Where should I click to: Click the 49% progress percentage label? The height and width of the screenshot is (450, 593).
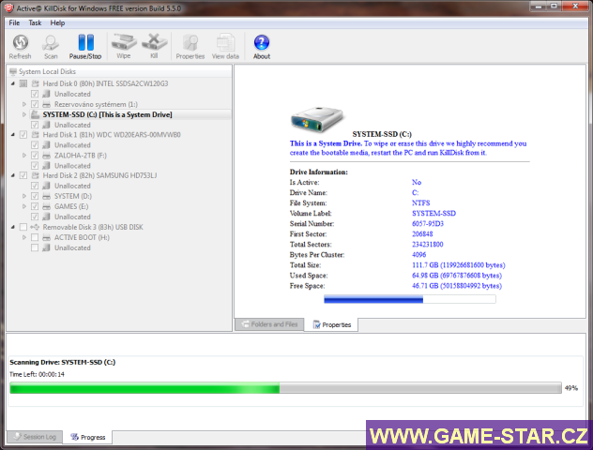point(571,388)
